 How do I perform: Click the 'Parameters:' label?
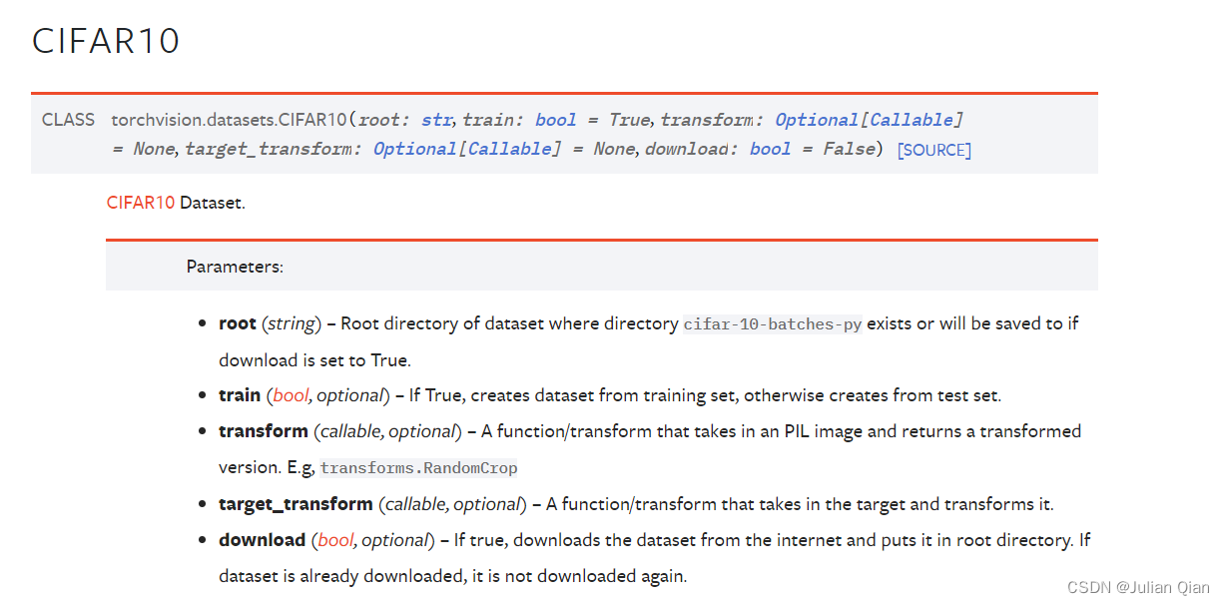235,267
